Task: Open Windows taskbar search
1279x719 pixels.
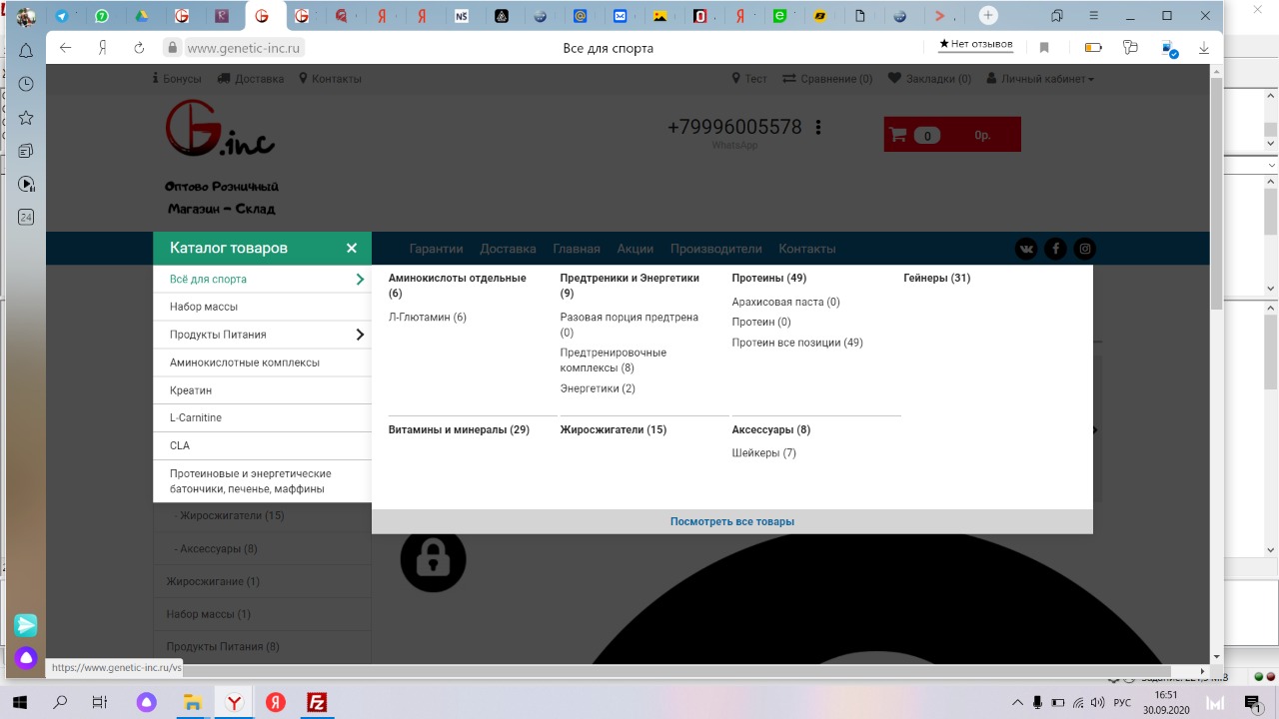Action: click(60, 703)
